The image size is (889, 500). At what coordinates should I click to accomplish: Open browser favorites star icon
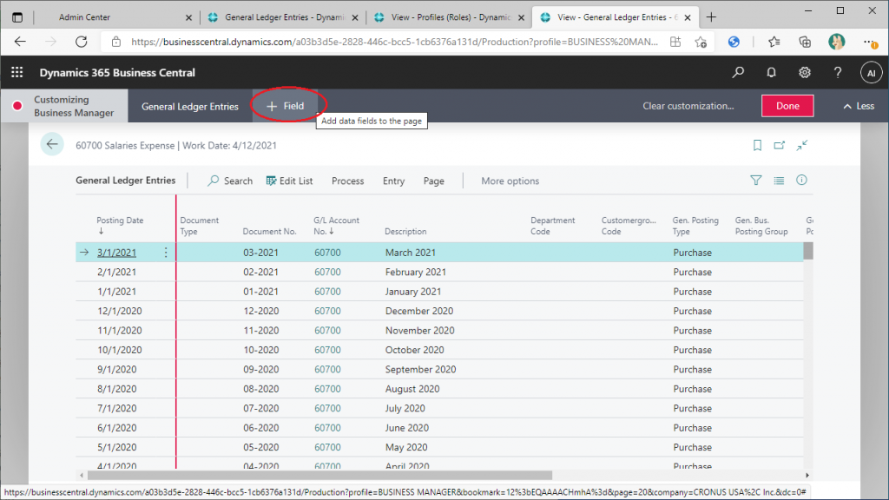click(x=774, y=42)
